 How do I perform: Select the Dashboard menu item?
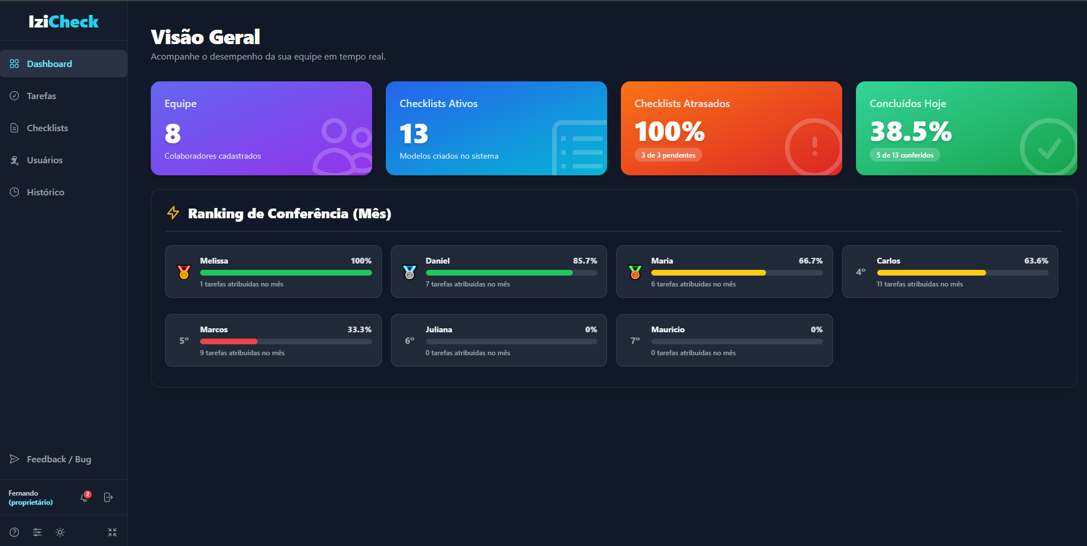click(x=49, y=64)
